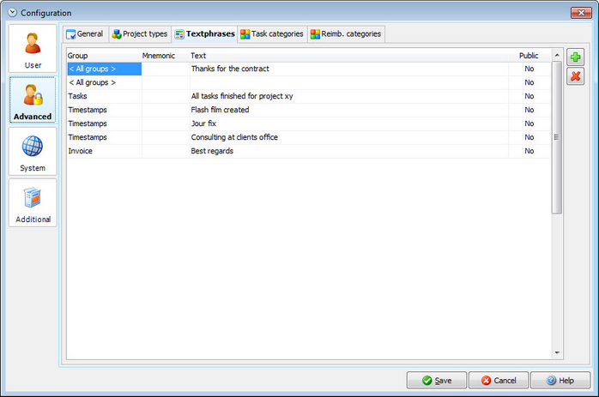The height and width of the screenshot is (397, 599).
Task: Click the scrollbar up arrow
Action: (557, 56)
